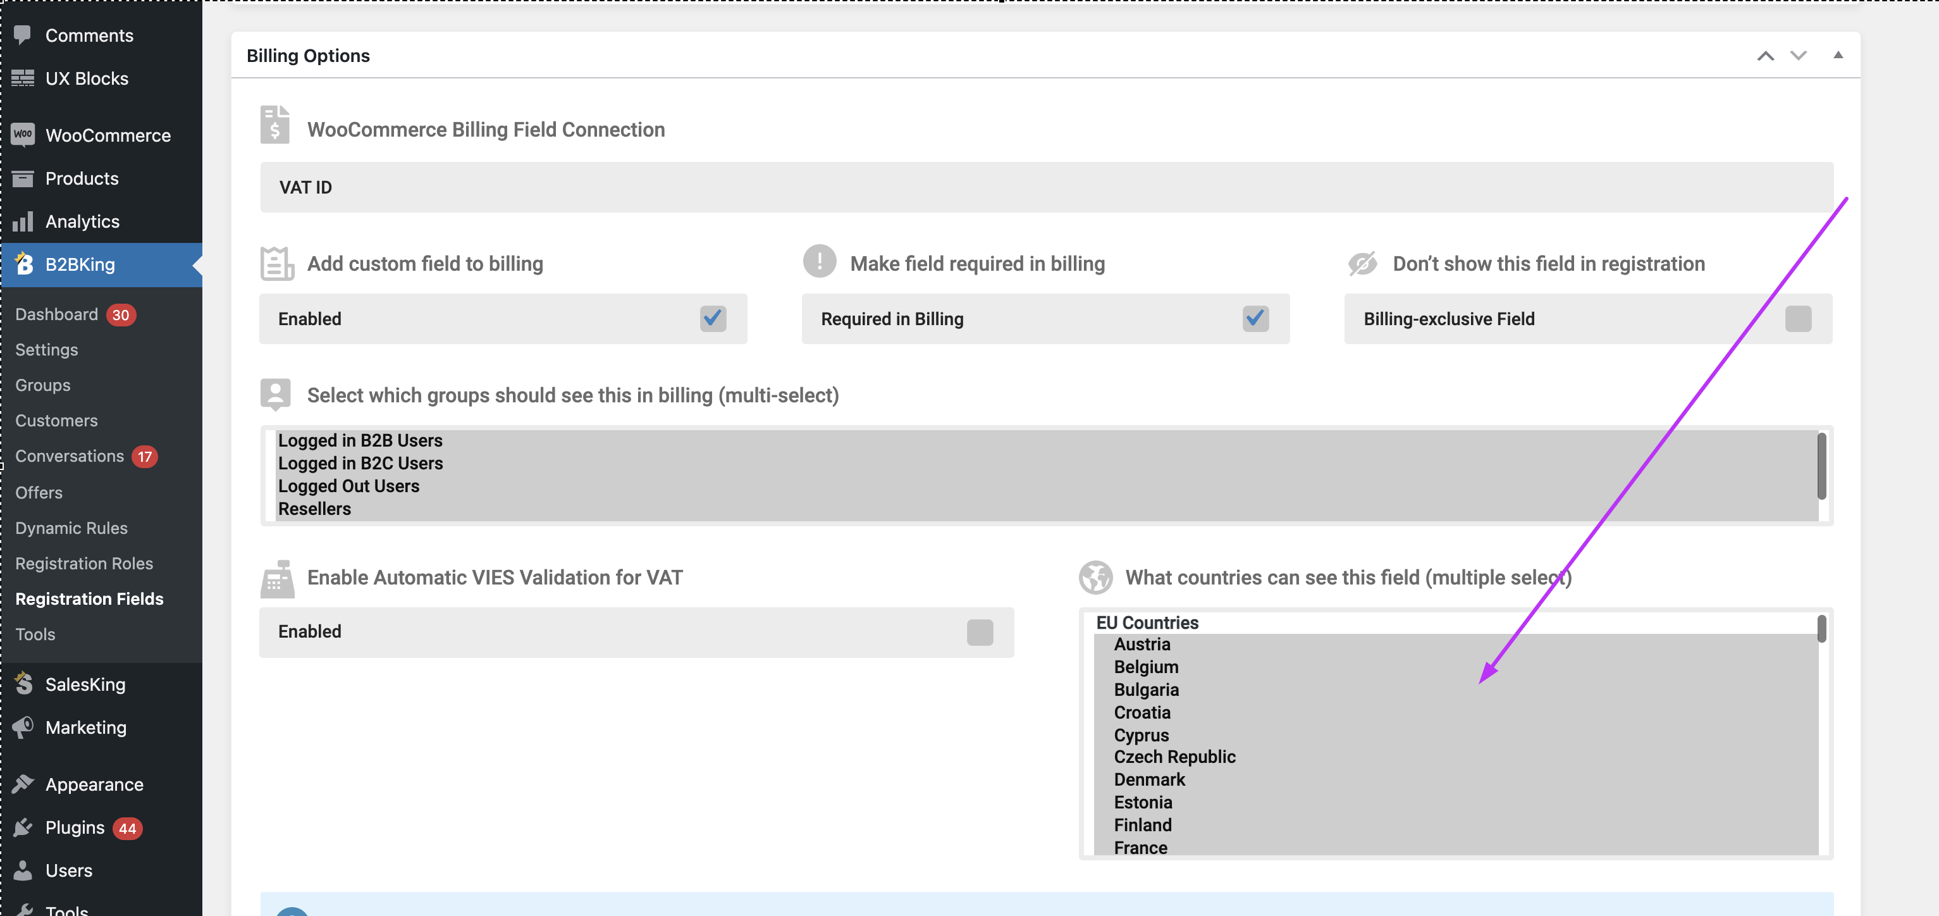Click the UX Blocks grid icon

click(x=23, y=78)
